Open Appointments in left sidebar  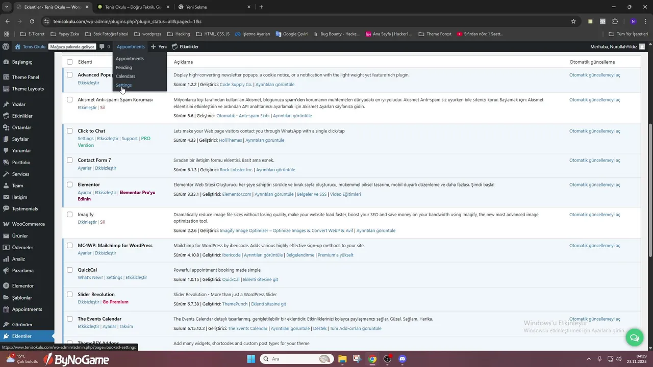click(x=27, y=309)
